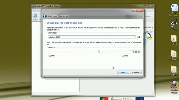Click the European Union flag logo at bottom

tap(140, 98)
